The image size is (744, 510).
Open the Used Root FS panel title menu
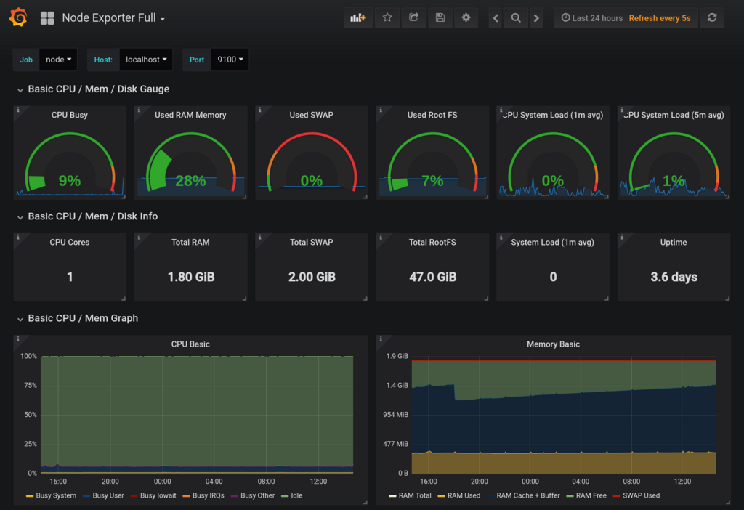(x=432, y=115)
